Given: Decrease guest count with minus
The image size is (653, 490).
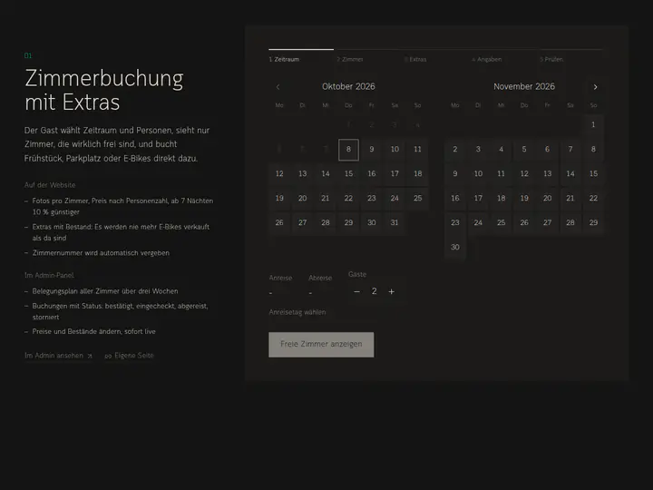Looking at the screenshot, I should coord(356,291).
